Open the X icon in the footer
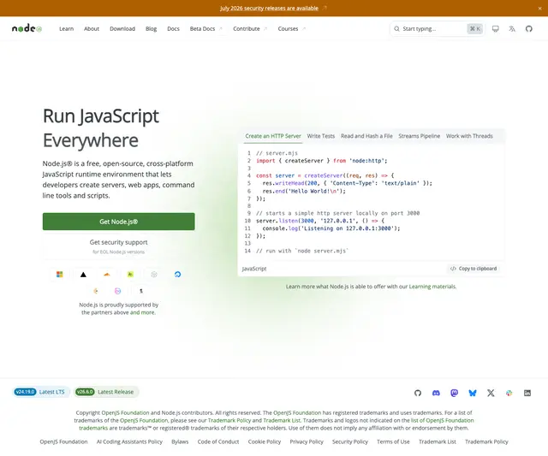548x456 pixels. coord(491,393)
